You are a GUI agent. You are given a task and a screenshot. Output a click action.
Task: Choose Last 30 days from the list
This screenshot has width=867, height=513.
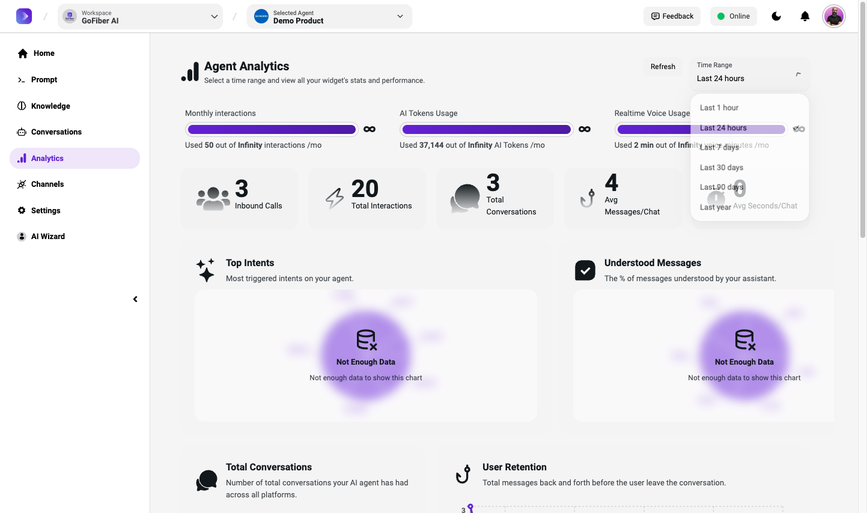click(x=722, y=168)
